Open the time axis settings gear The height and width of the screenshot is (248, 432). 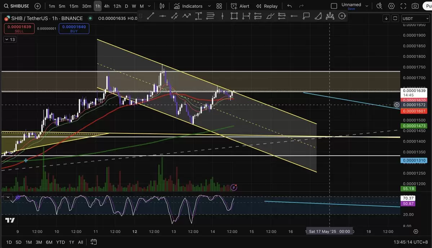(416, 231)
